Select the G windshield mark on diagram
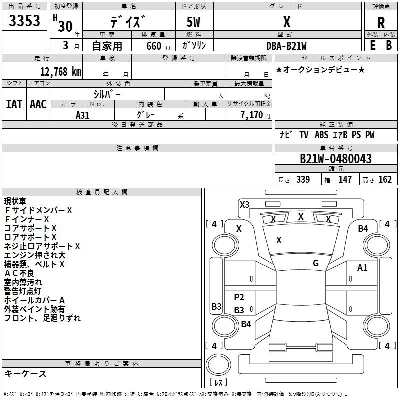Image resolution: width=400 pixels, height=400 pixels. point(316,263)
